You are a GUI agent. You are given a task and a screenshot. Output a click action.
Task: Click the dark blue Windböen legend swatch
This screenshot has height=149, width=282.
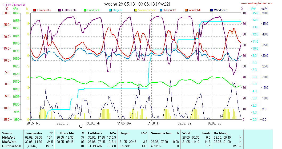pos(212,10)
